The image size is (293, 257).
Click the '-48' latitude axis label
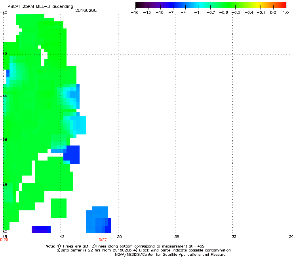[x=4, y=185]
